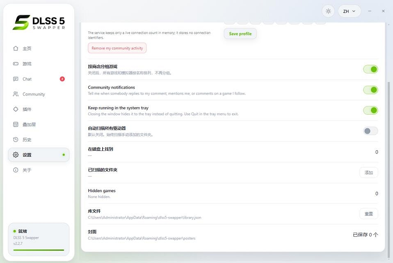Click 重置 to reset the library file

click(369, 214)
